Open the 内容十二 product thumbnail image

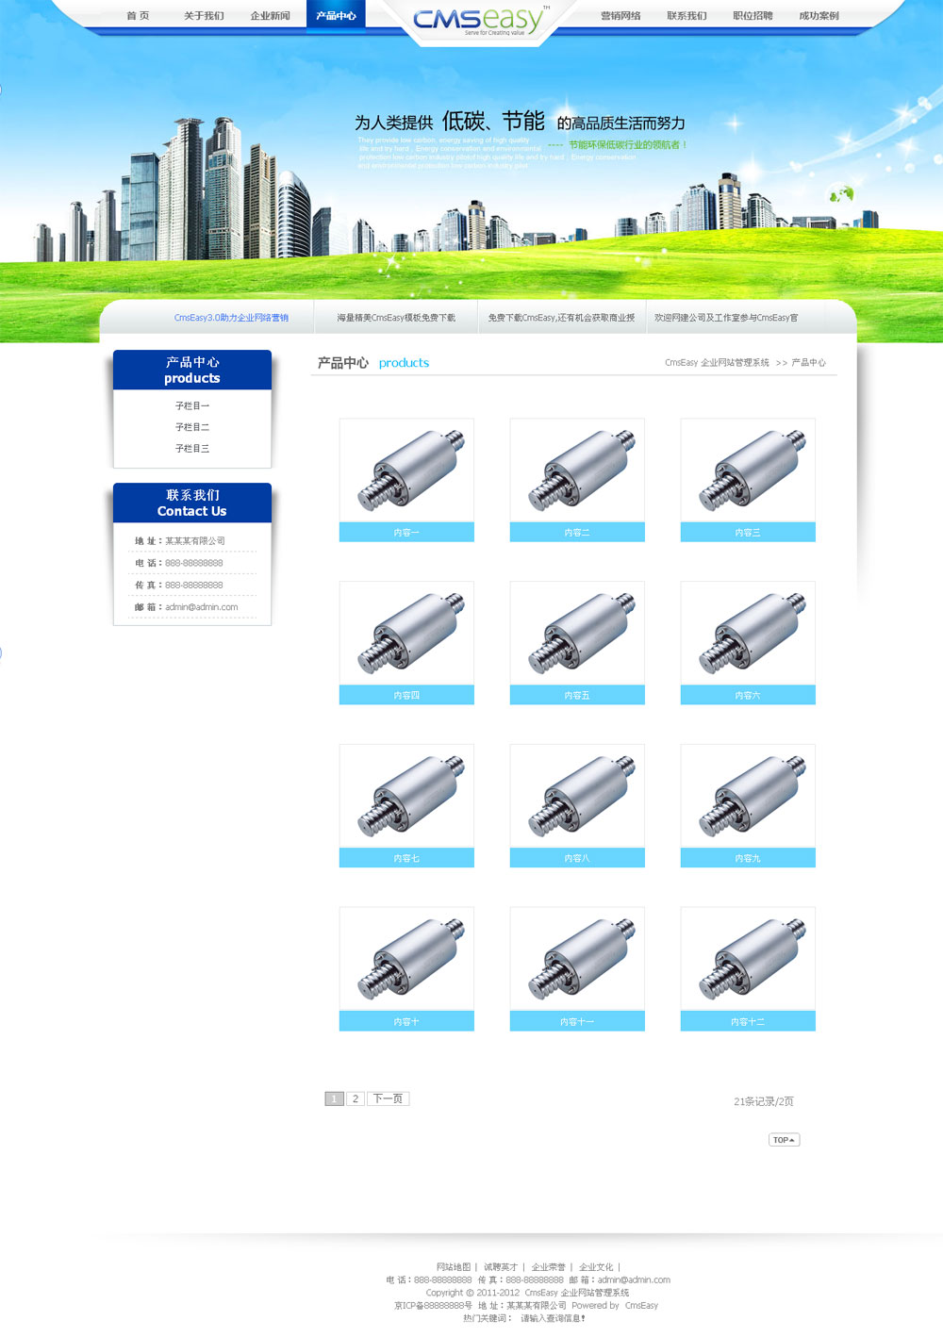[748, 959]
